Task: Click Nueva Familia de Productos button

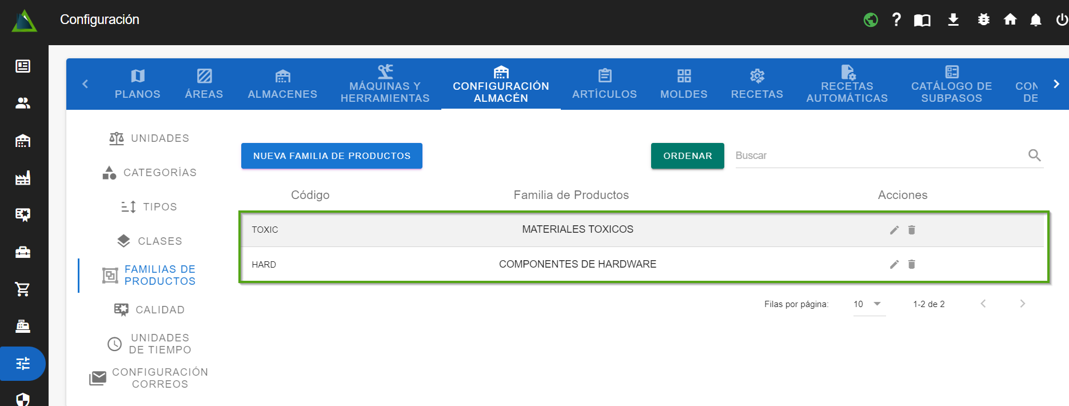Action: [332, 156]
